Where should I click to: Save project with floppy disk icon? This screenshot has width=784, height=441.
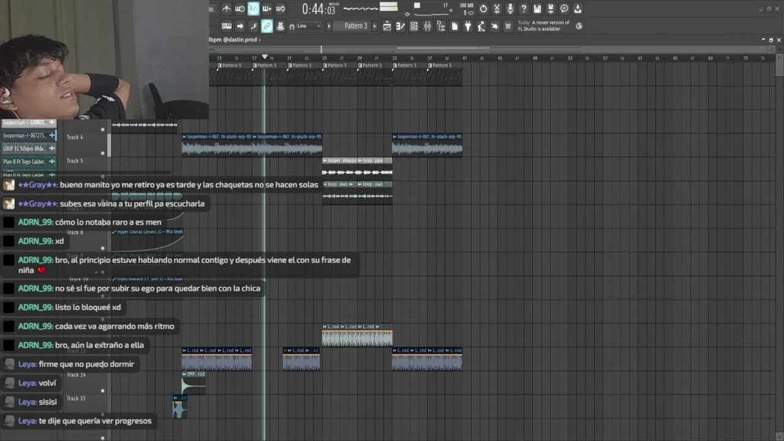pyautogui.click(x=537, y=9)
